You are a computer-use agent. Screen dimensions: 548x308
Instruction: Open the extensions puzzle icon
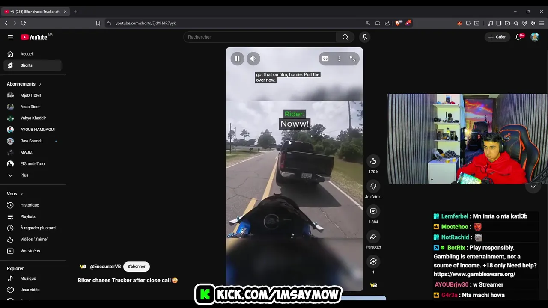[x=468, y=23]
